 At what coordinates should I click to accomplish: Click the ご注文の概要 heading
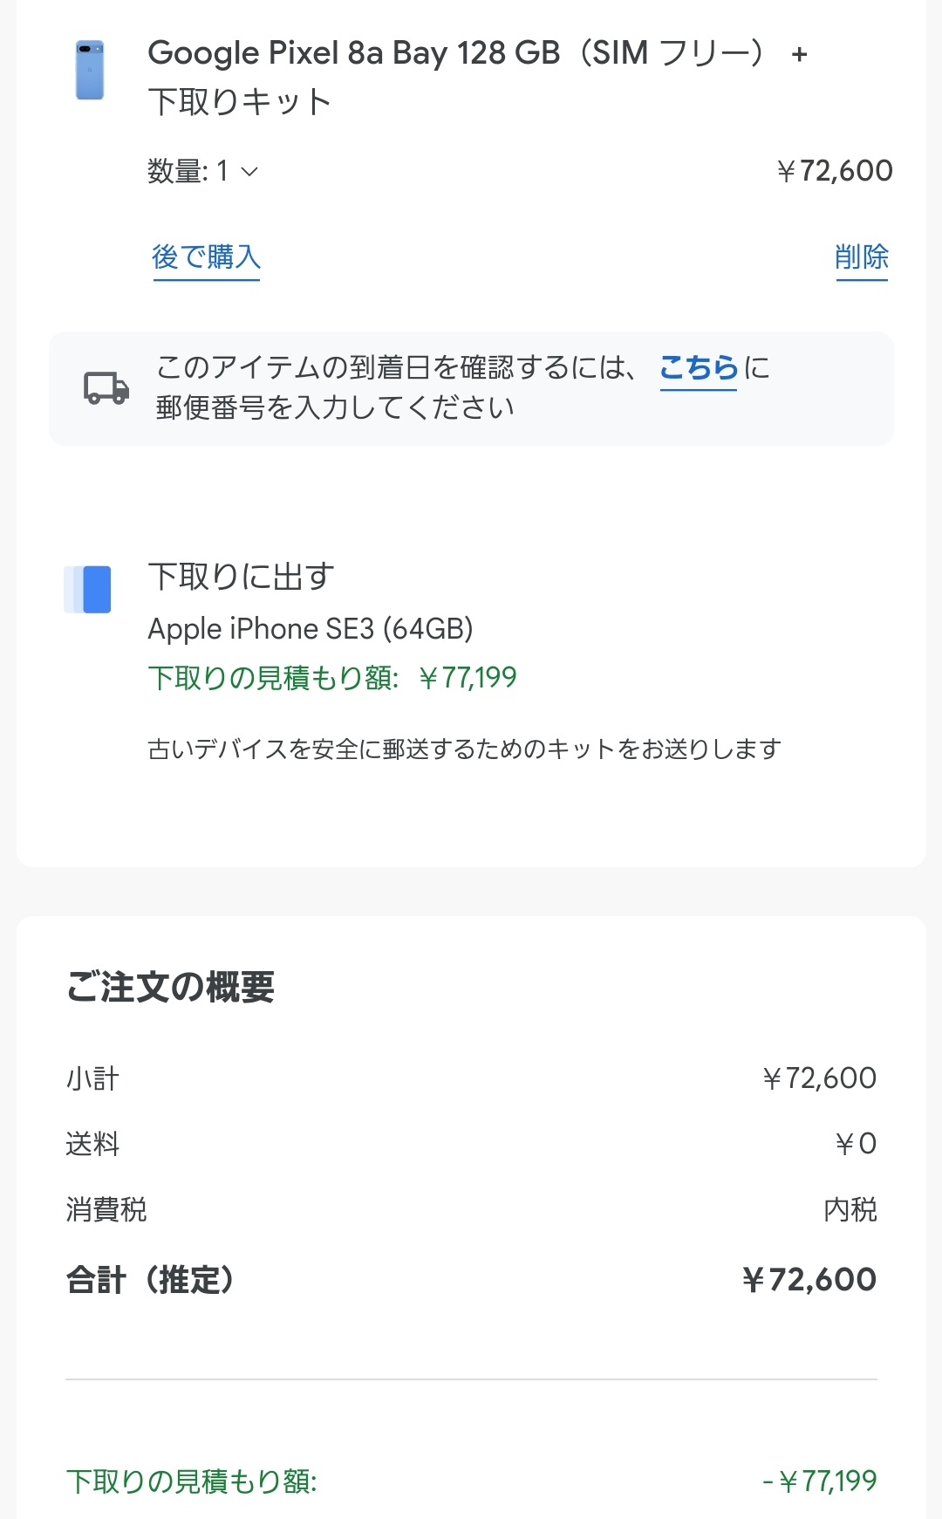pyautogui.click(x=171, y=987)
